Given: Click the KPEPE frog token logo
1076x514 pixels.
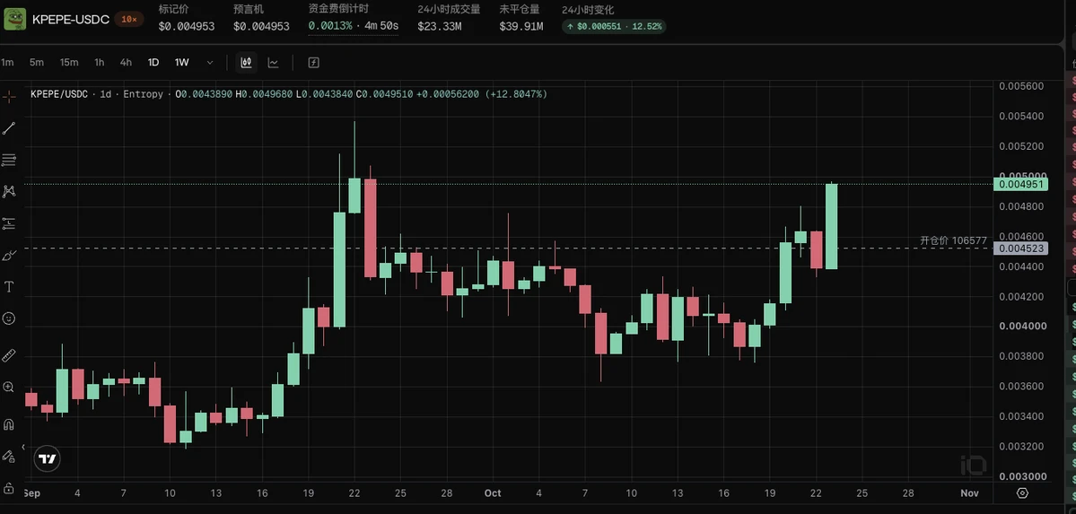Looking at the screenshot, I should (x=15, y=19).
